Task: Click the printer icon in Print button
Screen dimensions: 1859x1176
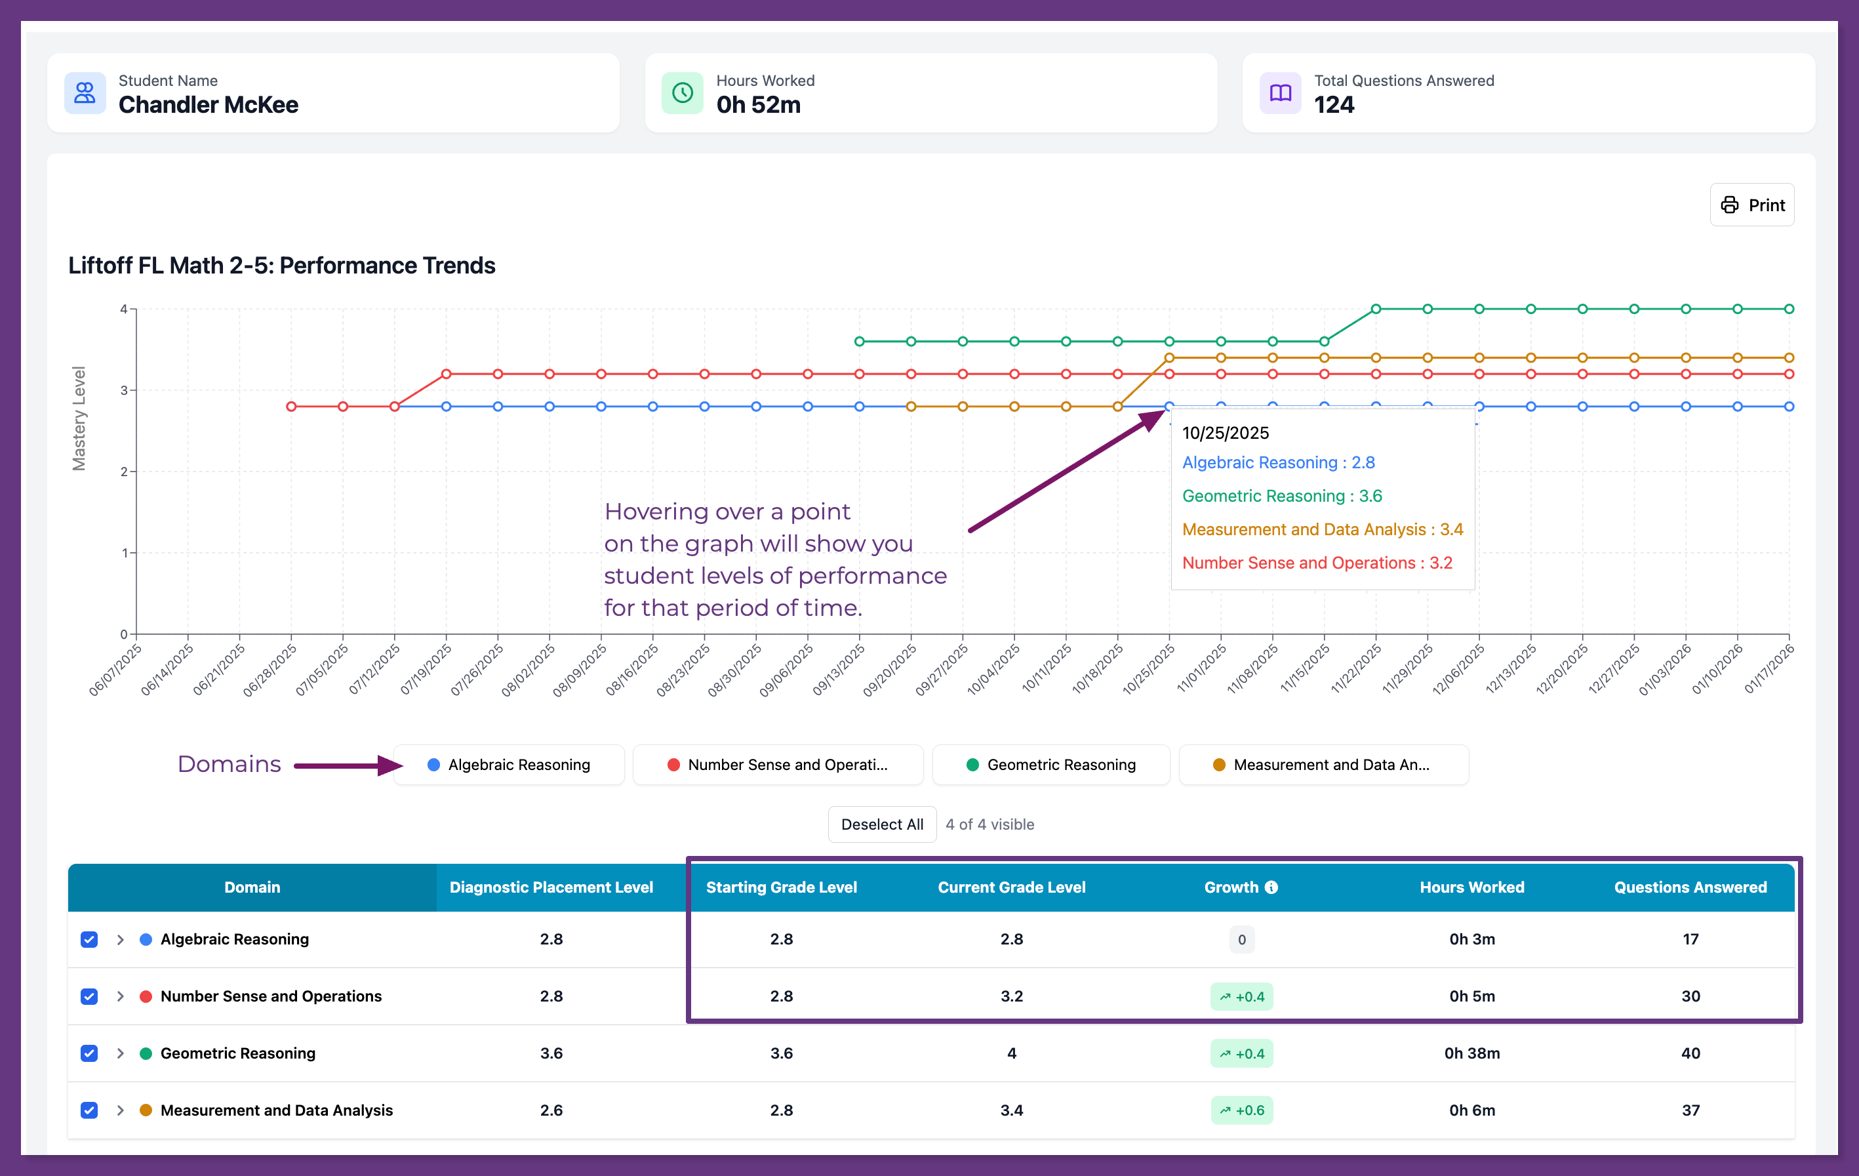Action: click(x=1730, y=205)
